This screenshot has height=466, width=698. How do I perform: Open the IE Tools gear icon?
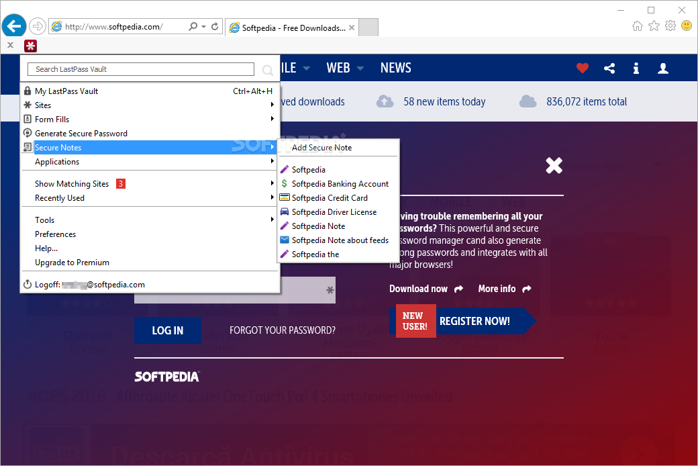click(x=670, y=26)
